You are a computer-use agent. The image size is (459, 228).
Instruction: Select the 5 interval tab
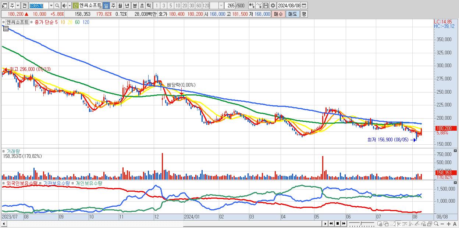[x=171, y=6]
